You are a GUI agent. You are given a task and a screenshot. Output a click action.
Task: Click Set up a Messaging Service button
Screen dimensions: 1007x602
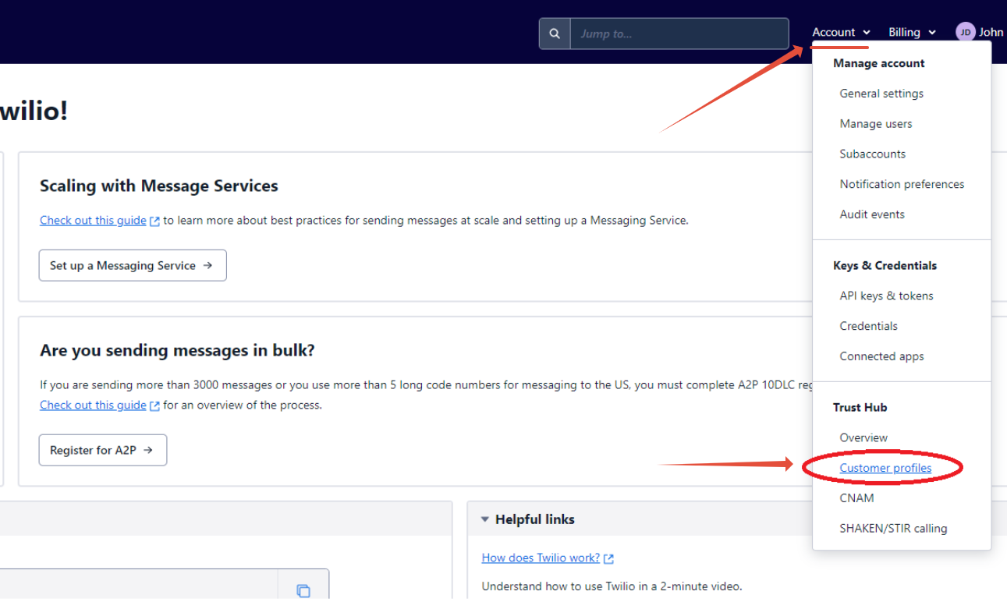(133, 266)
